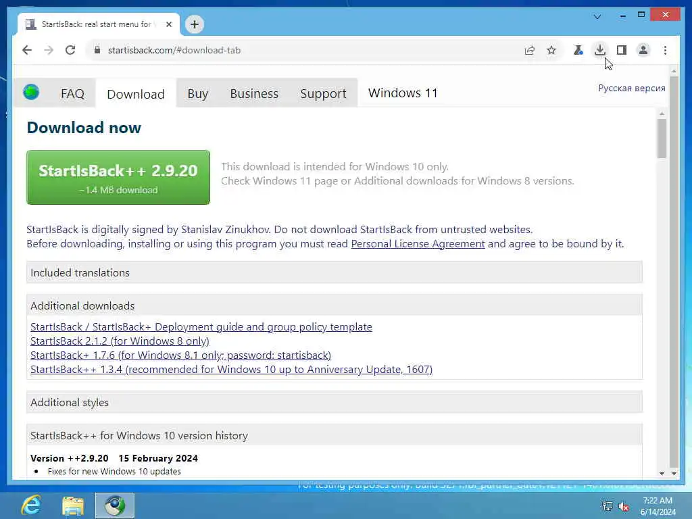
Task: Click the browser scrollbar down arrow
Action: [674, 473]
